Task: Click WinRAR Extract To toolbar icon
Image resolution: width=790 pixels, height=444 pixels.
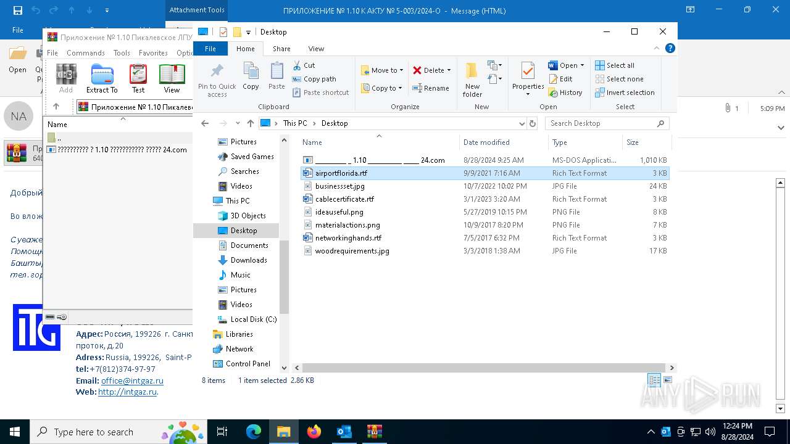Action: click(102, 79)
